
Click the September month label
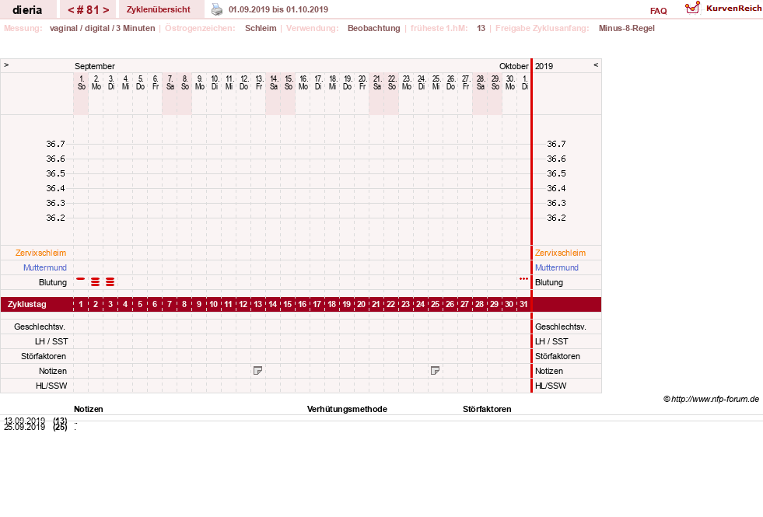point(95,66)
